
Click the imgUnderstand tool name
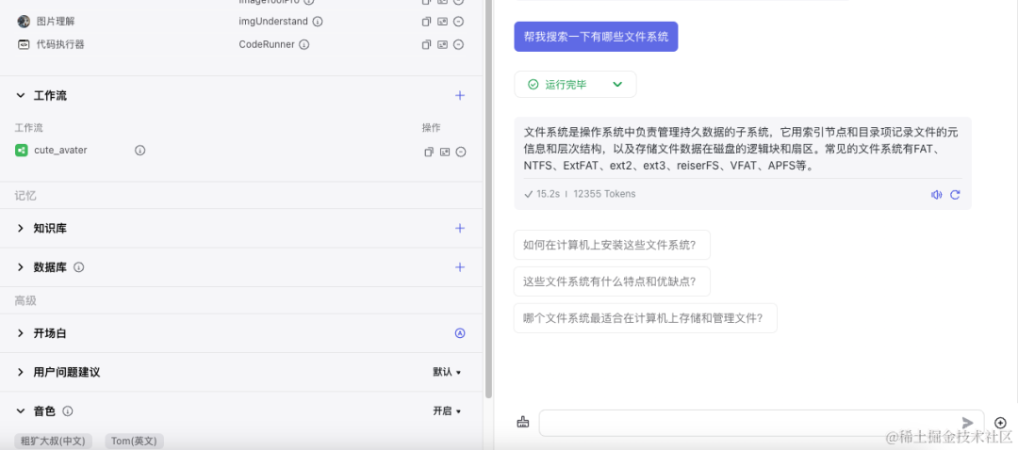tap(273, 22)
